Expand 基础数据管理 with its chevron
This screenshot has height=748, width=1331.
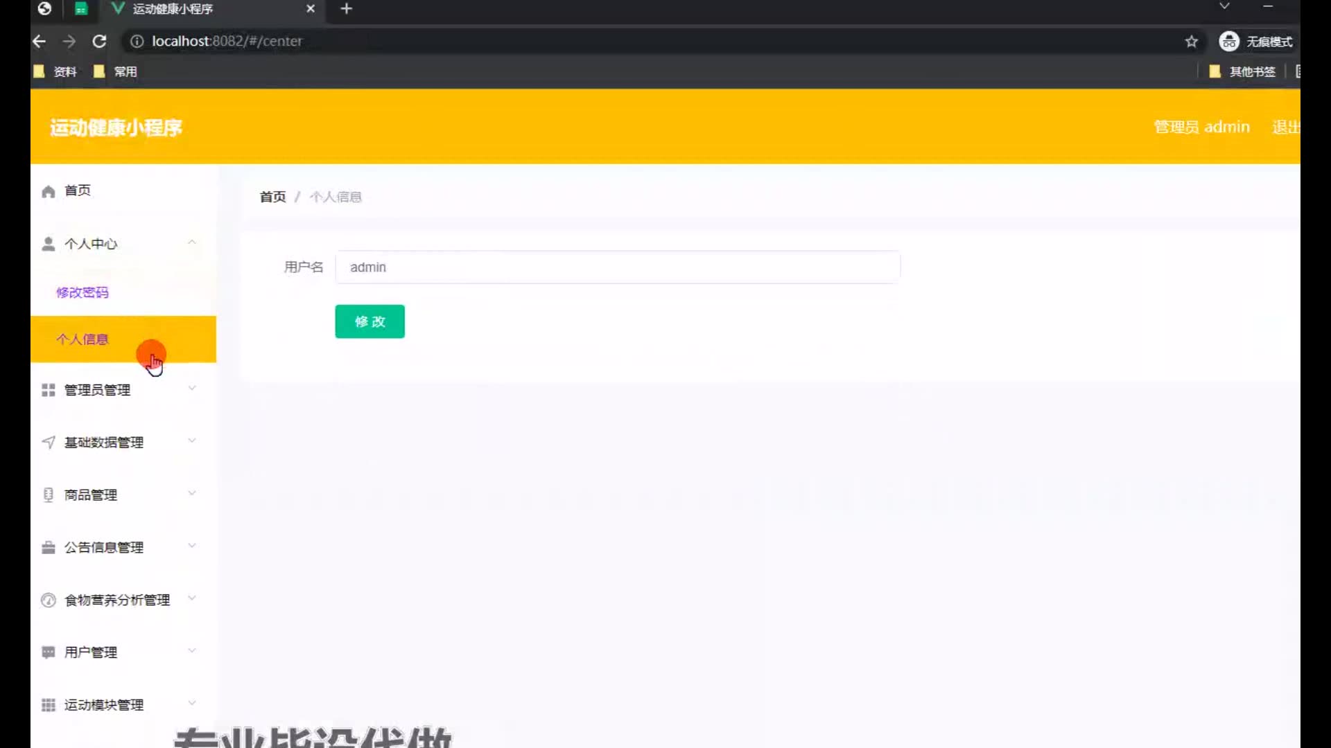tap(192, 441)
